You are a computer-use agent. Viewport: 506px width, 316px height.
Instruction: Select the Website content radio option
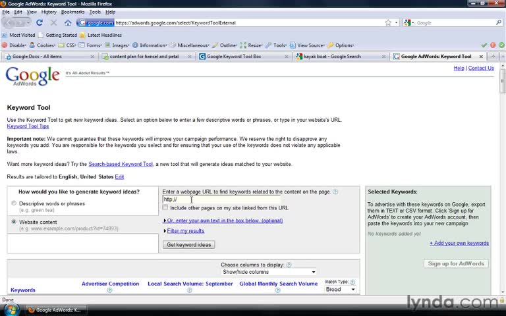click(x=14, y=221)
